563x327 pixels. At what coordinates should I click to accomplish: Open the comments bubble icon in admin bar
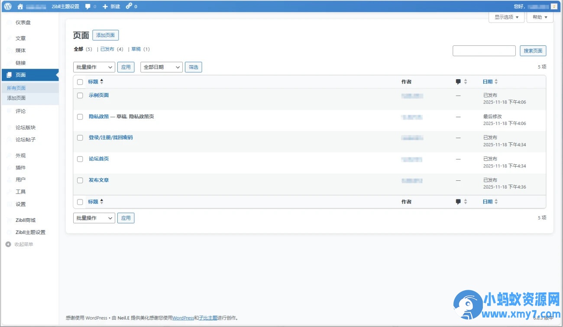pos(88,6)
